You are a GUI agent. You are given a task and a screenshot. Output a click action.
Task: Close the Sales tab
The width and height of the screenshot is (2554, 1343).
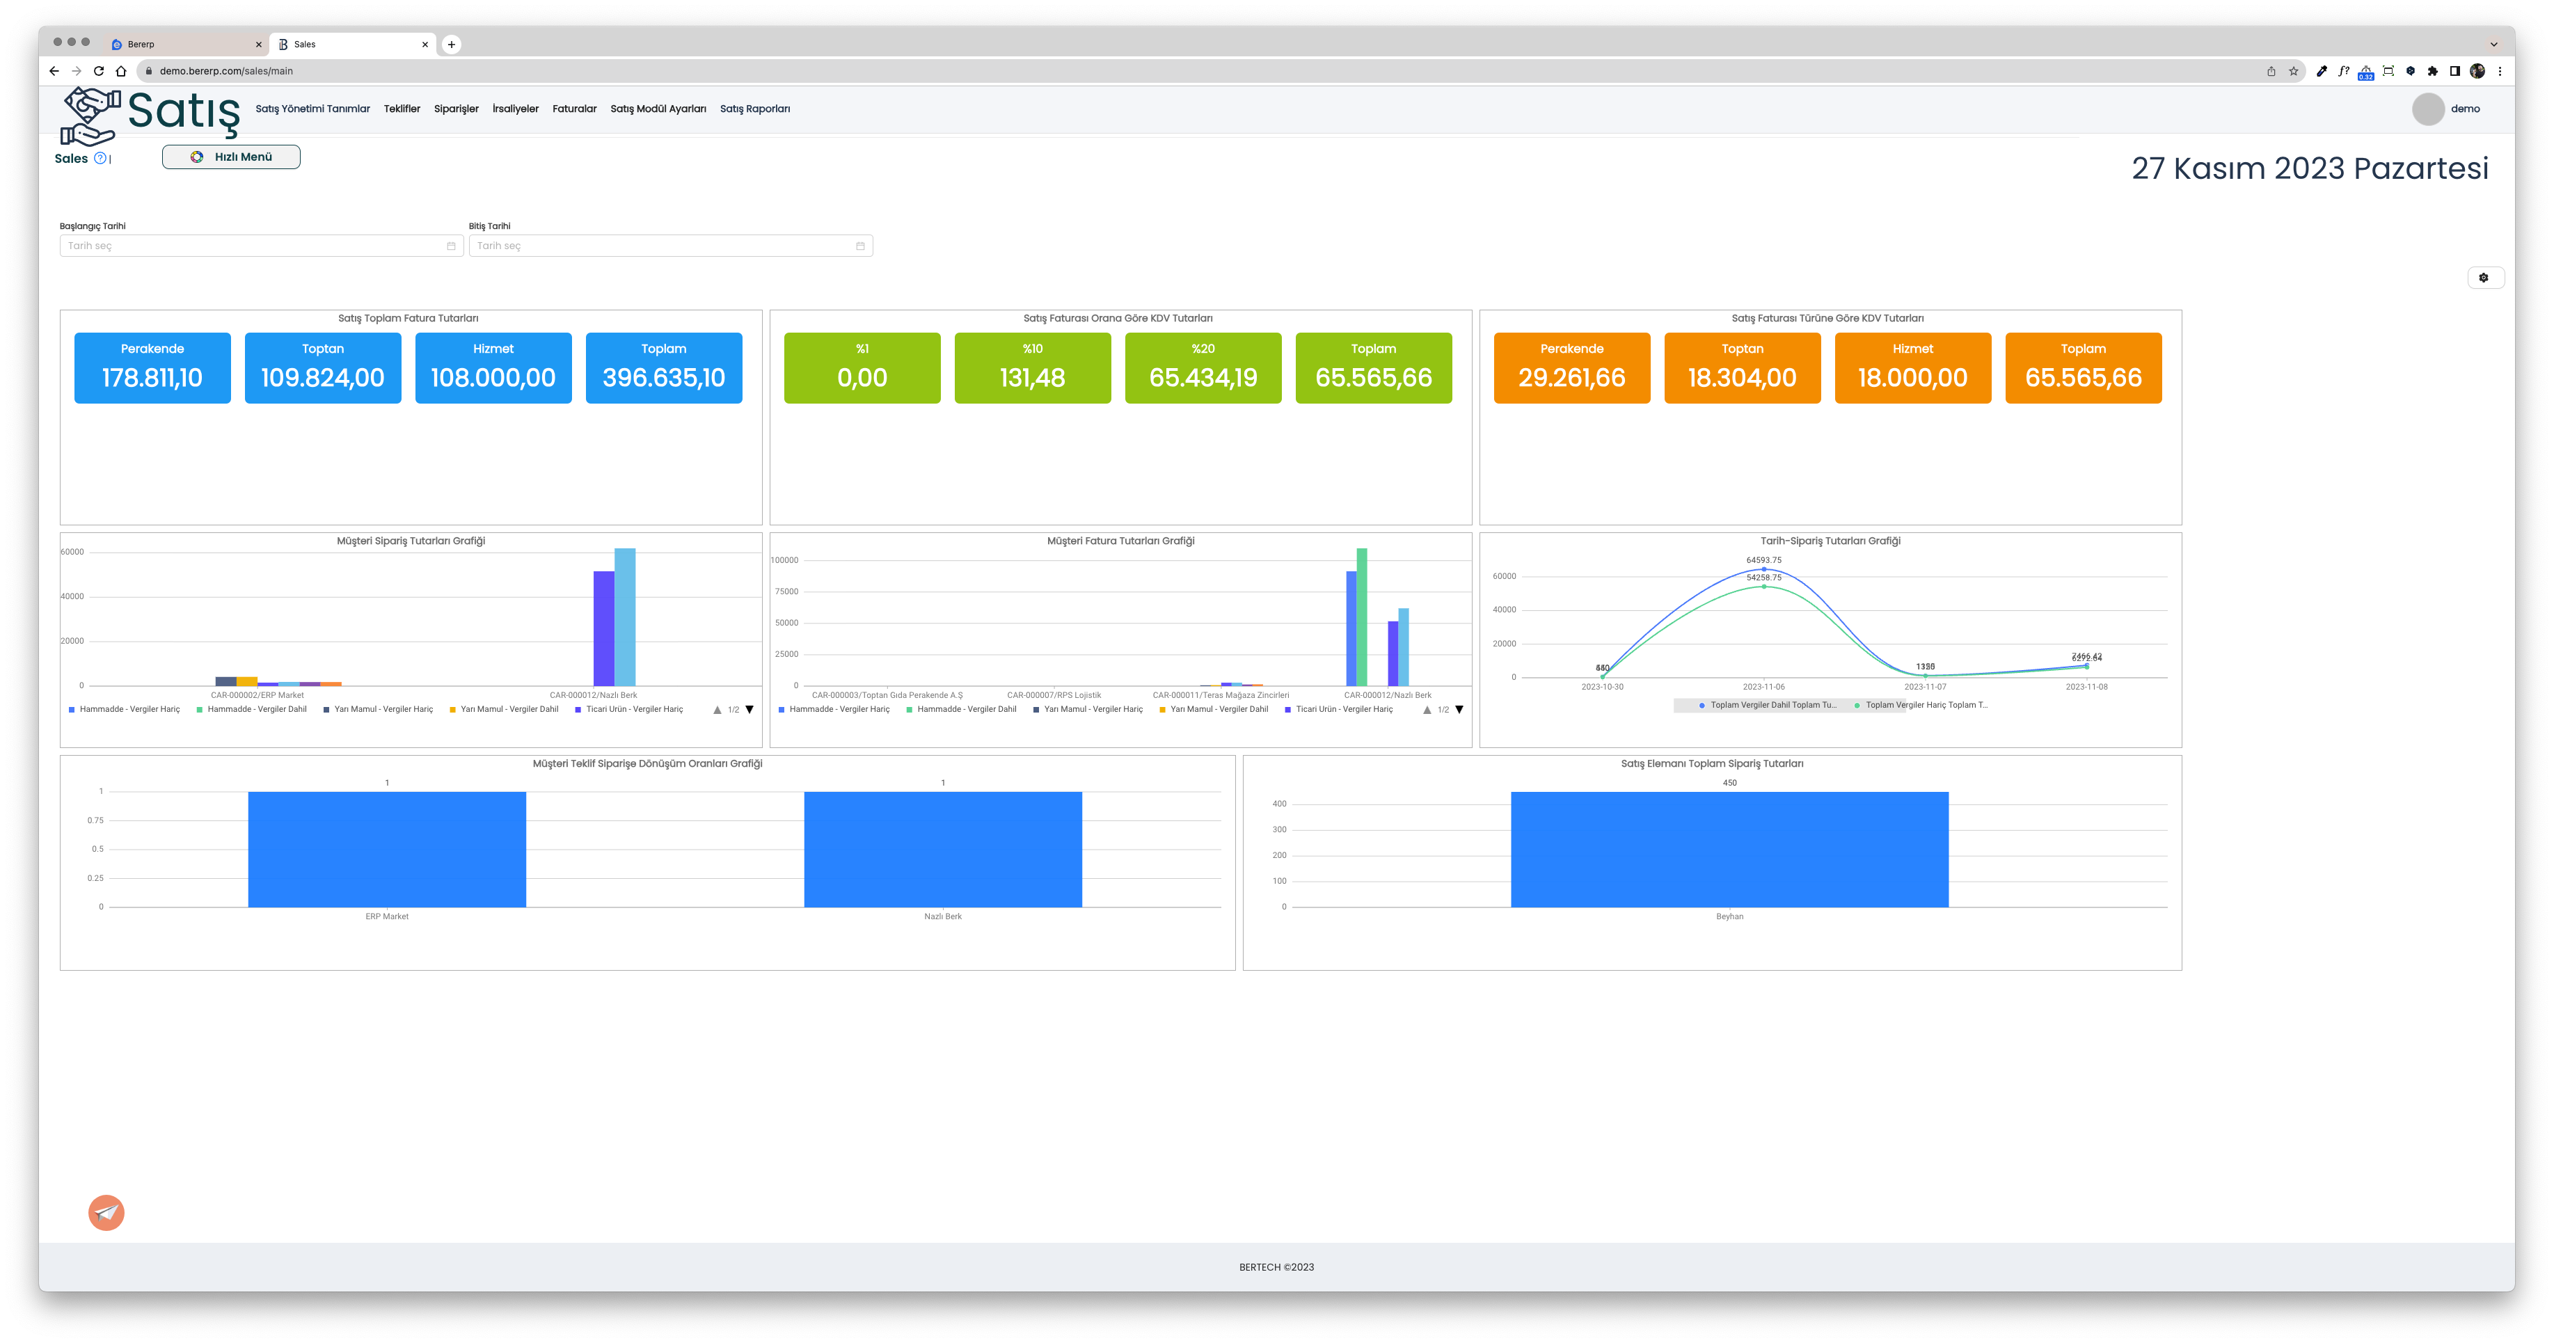pos(425,45)
